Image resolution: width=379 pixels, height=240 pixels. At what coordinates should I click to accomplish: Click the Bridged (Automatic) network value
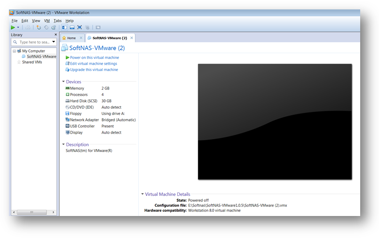coord(118,120)
